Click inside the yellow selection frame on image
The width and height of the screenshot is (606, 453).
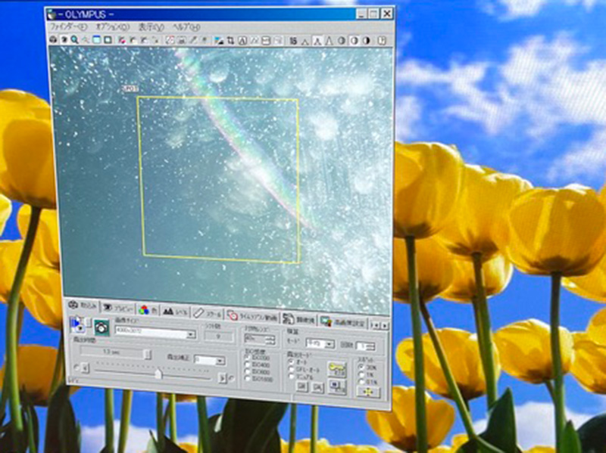click(220, 180)
